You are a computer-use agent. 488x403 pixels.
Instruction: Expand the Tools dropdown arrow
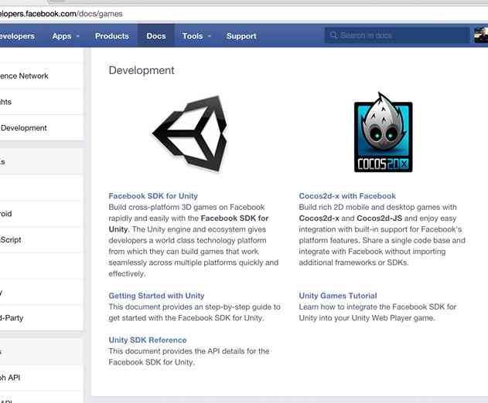pos(209,36)
